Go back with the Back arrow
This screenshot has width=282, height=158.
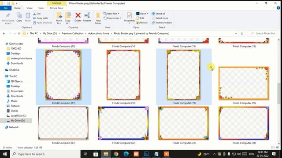pos(4,33)
